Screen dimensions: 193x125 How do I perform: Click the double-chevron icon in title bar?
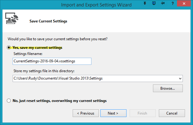click(145, 4)
